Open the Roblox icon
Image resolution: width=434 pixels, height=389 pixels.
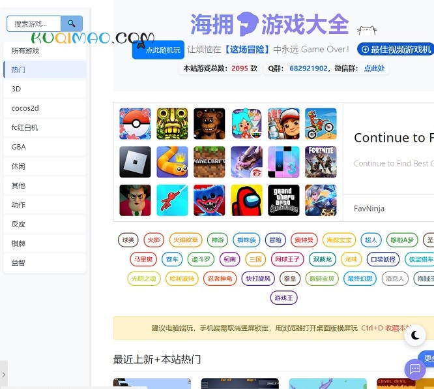135,162
